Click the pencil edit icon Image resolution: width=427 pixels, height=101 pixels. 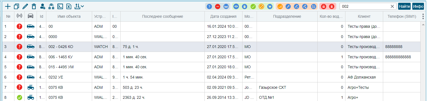coord(25,6)
